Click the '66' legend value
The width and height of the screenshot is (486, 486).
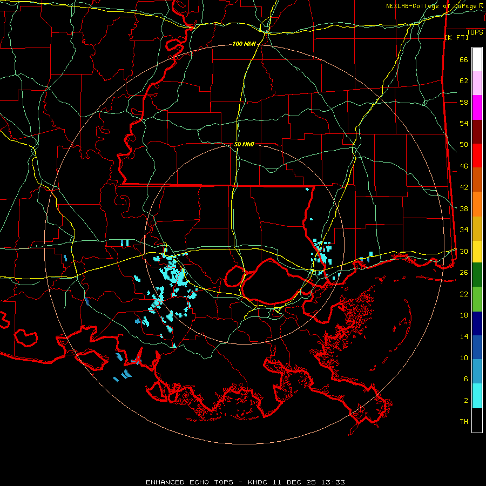pos(464,60)
